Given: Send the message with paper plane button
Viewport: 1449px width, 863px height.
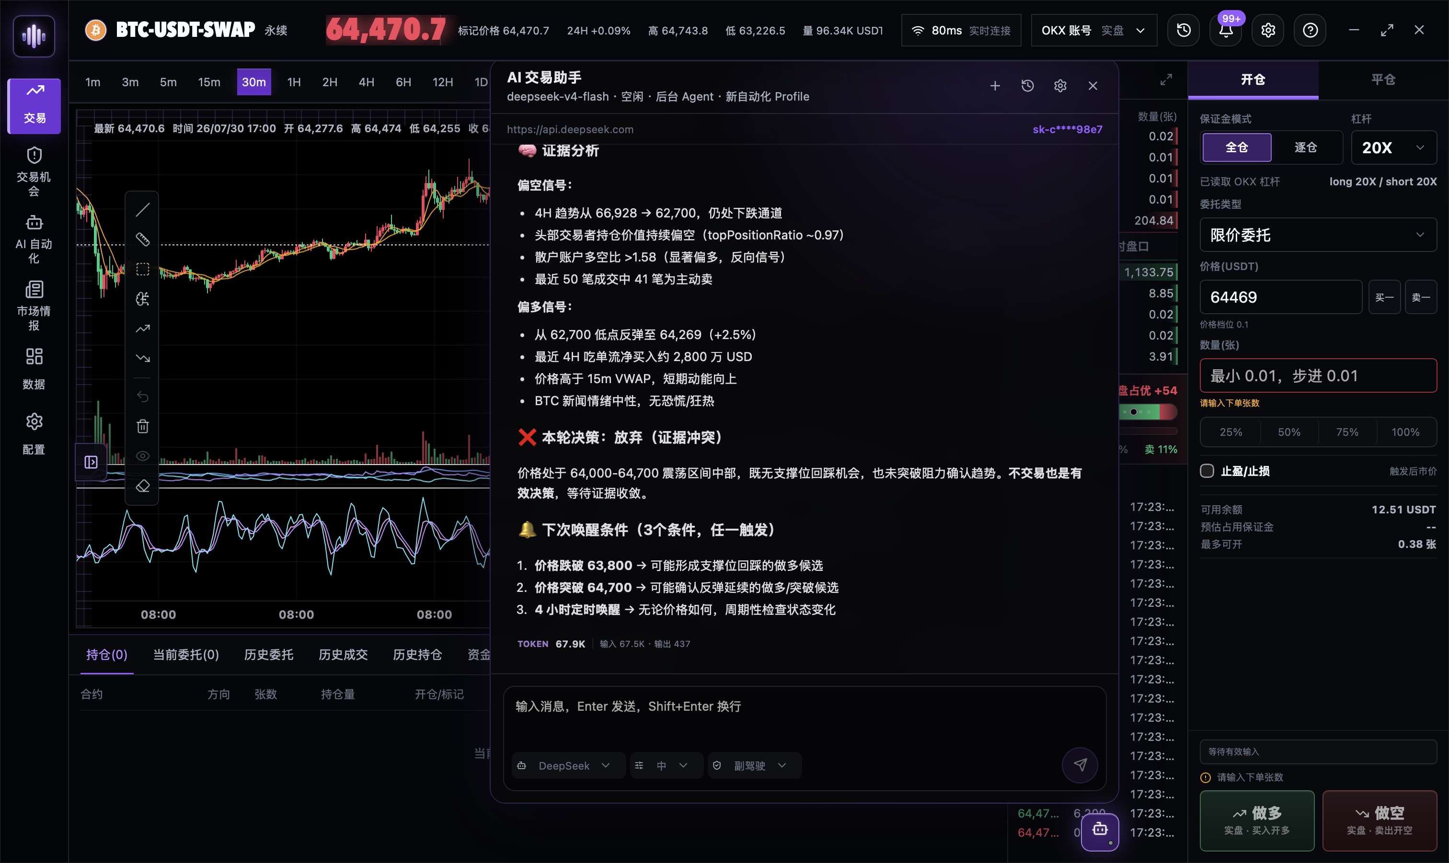Looking at the screenshot, I should [x=1080, y=765].
